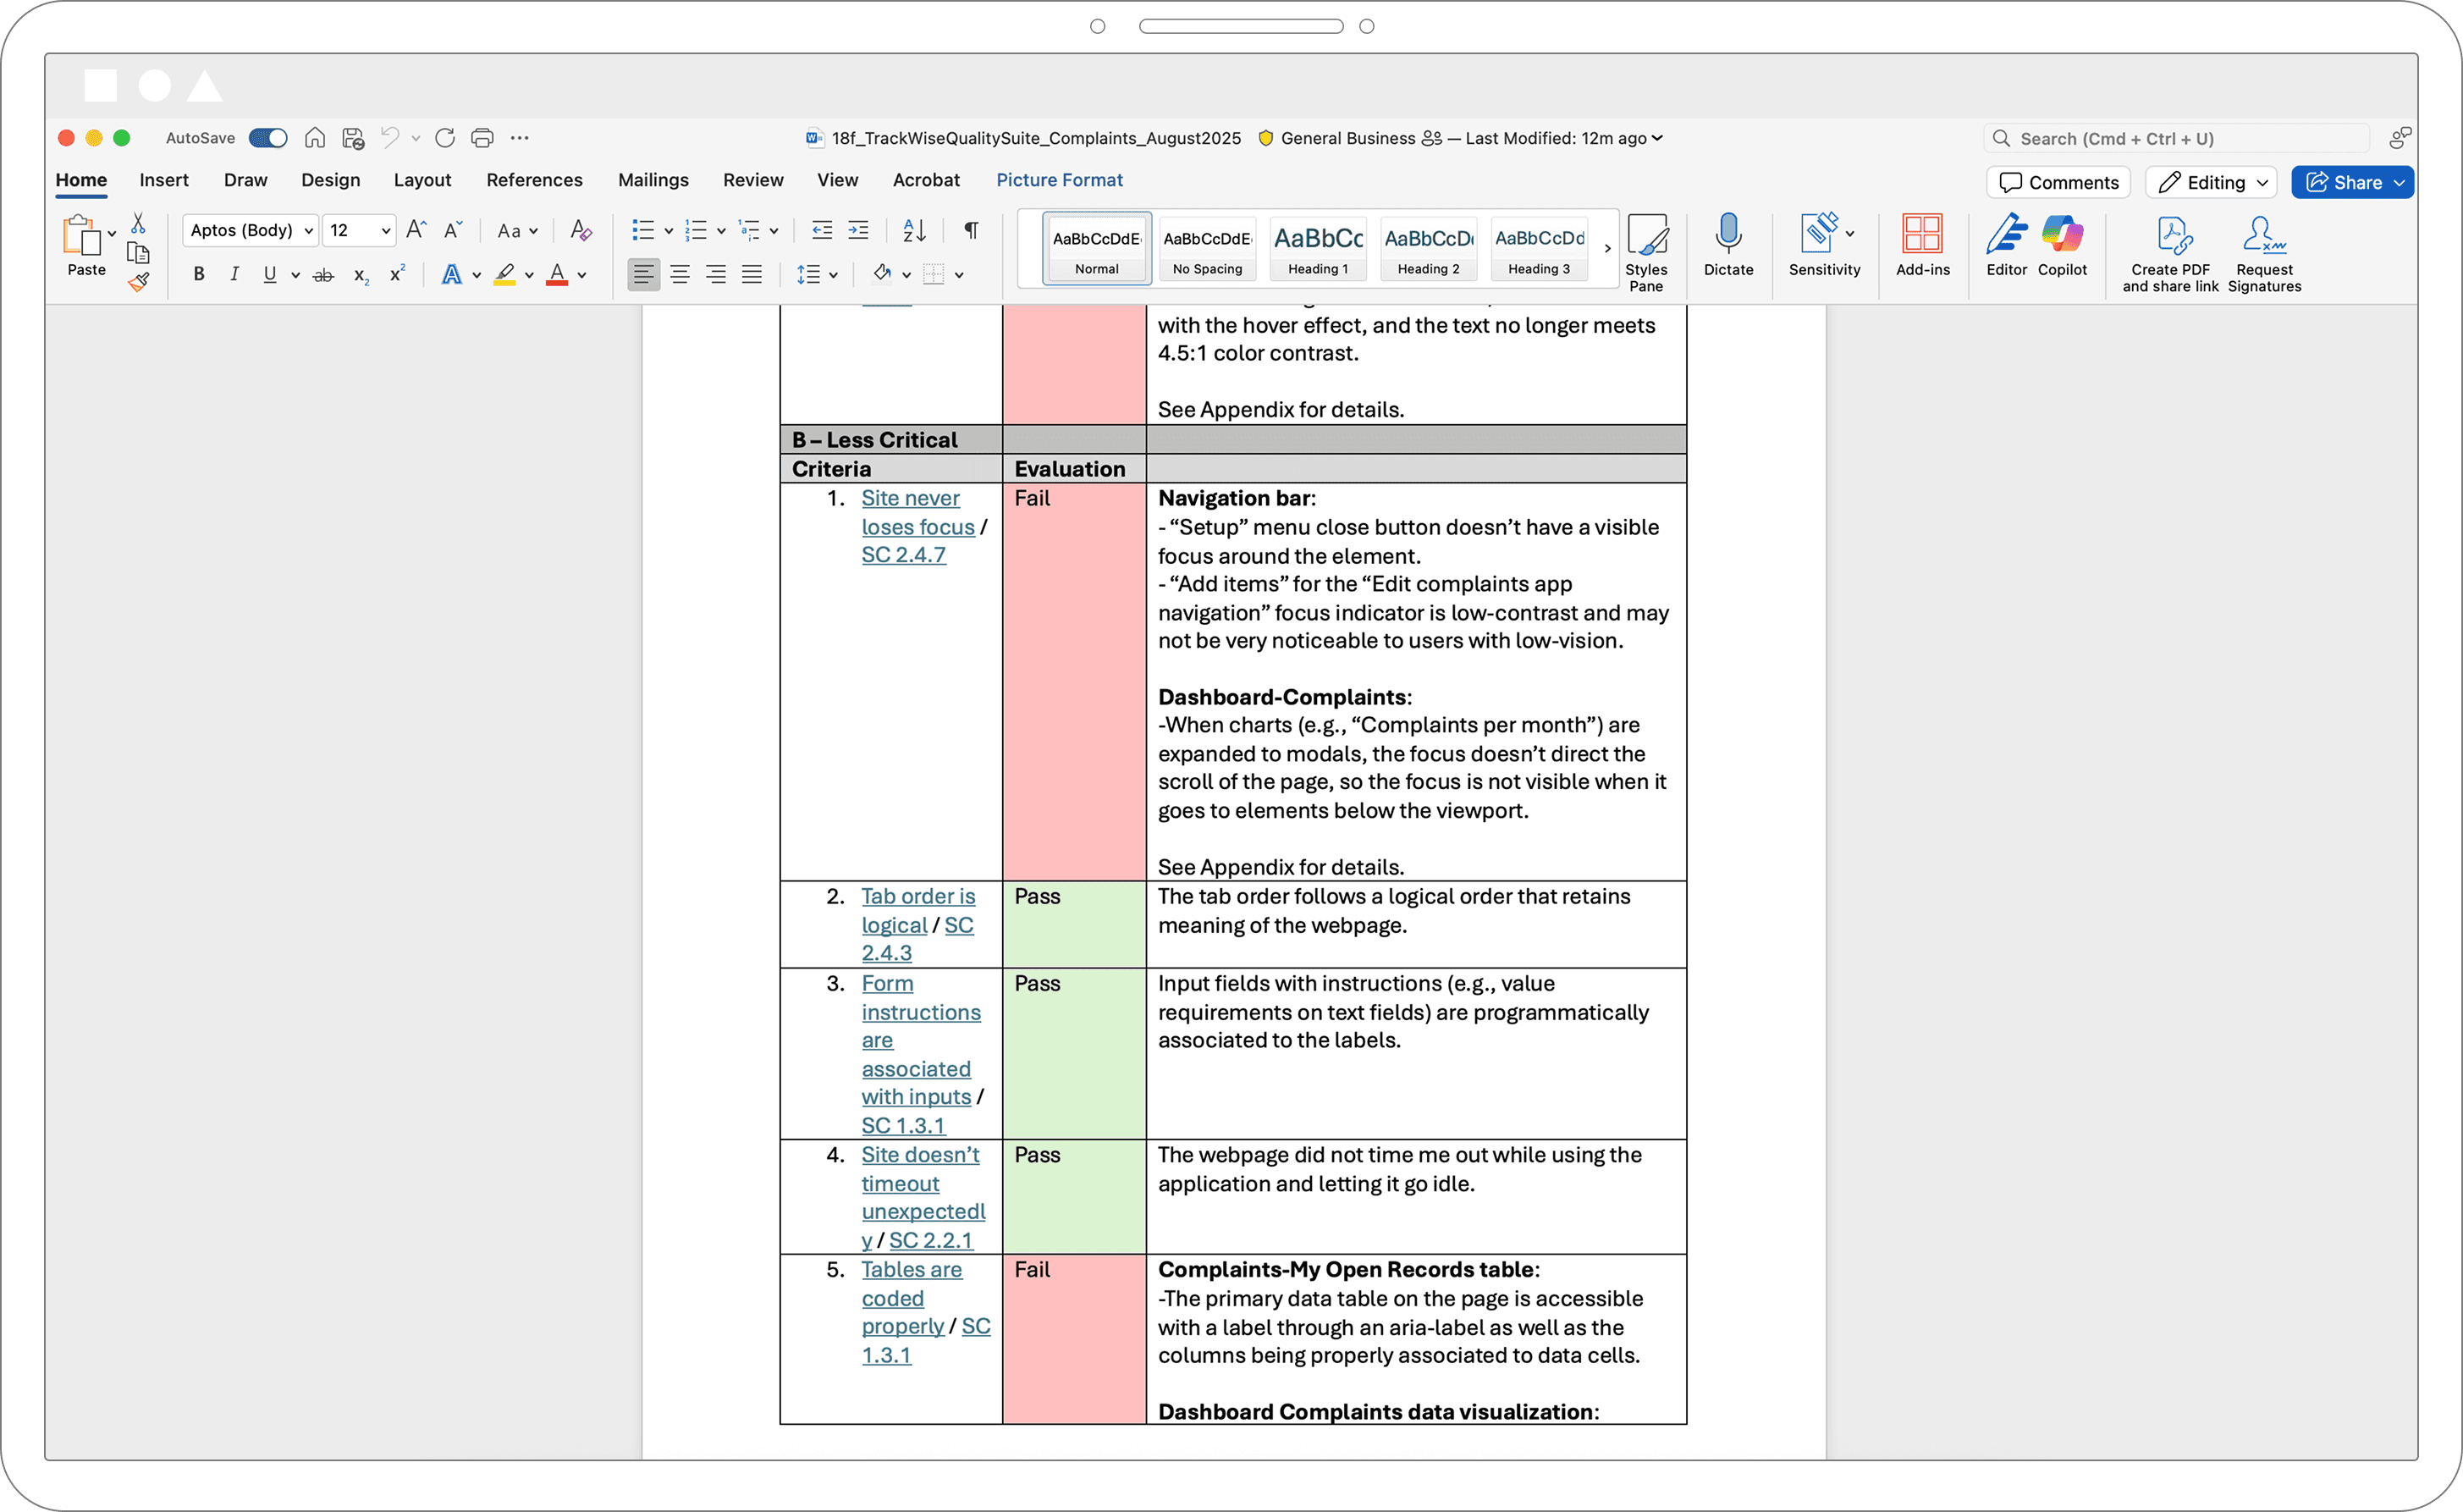Switch to the Review tab
Image resolution: width=2463 pixels, height=1512 pixels.
(752, 180)
